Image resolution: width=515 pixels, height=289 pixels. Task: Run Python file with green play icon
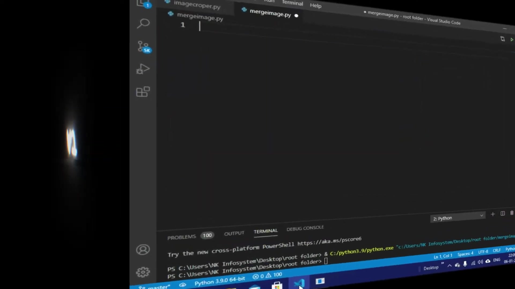point(512,40)
